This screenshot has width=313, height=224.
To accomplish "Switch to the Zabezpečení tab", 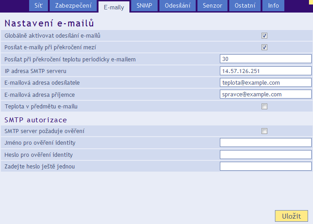I will 73,5.
